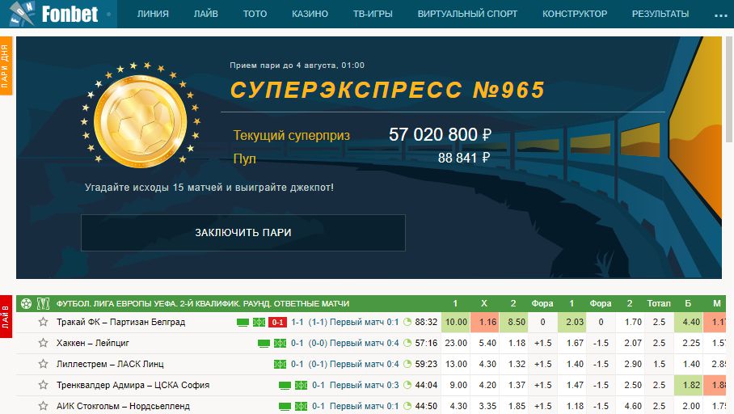Favorite the Тренквалдер Адмира – ЦСКА София match
This screenshot has height=414, width=734.
[43, 385]
